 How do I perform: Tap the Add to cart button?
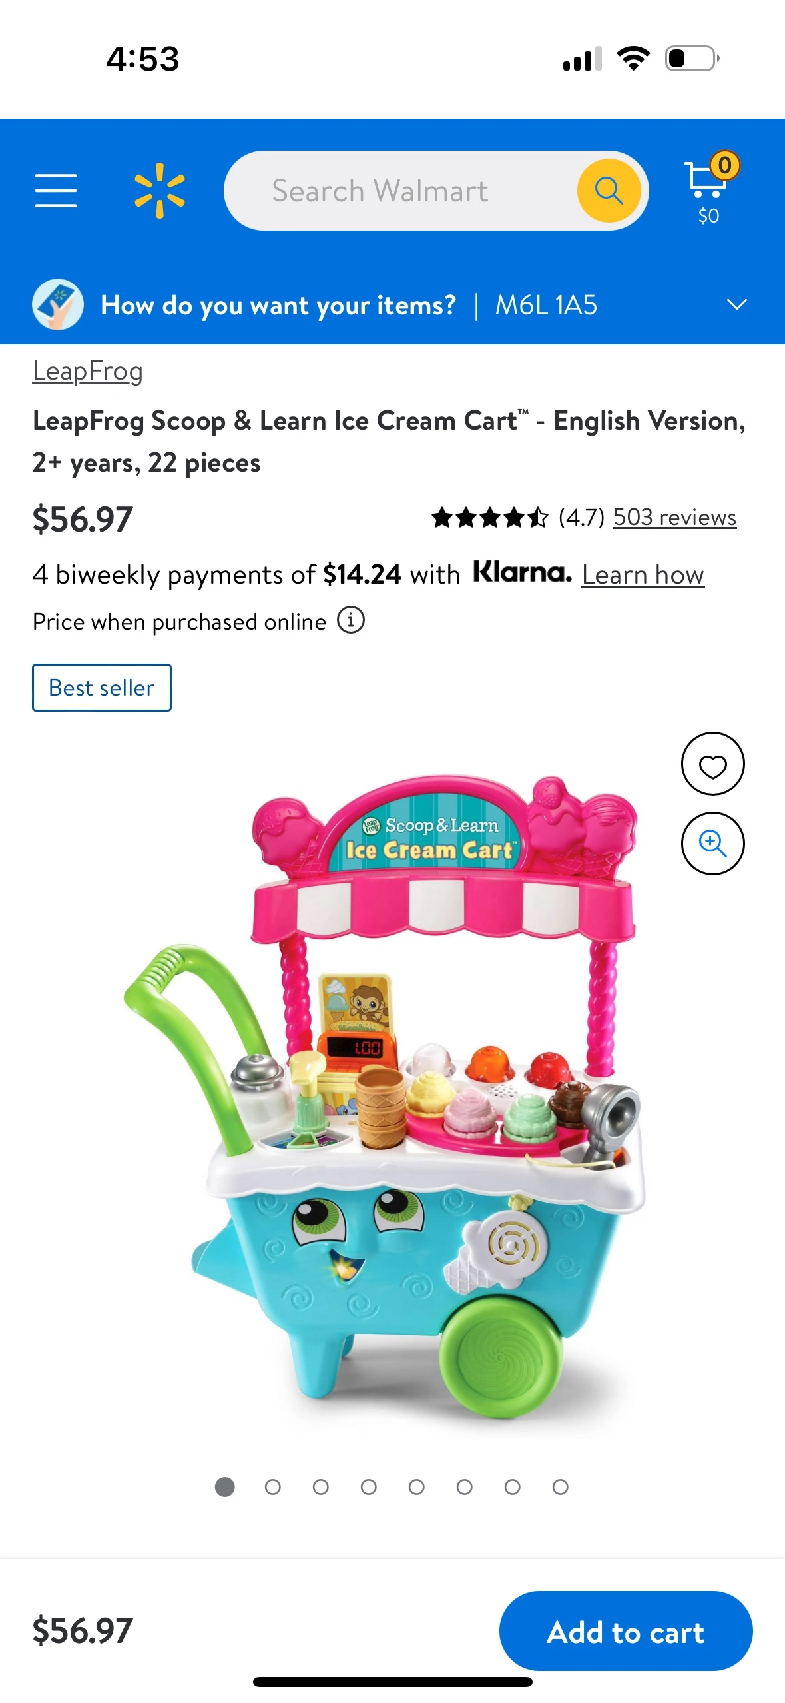coord(626,1631)
